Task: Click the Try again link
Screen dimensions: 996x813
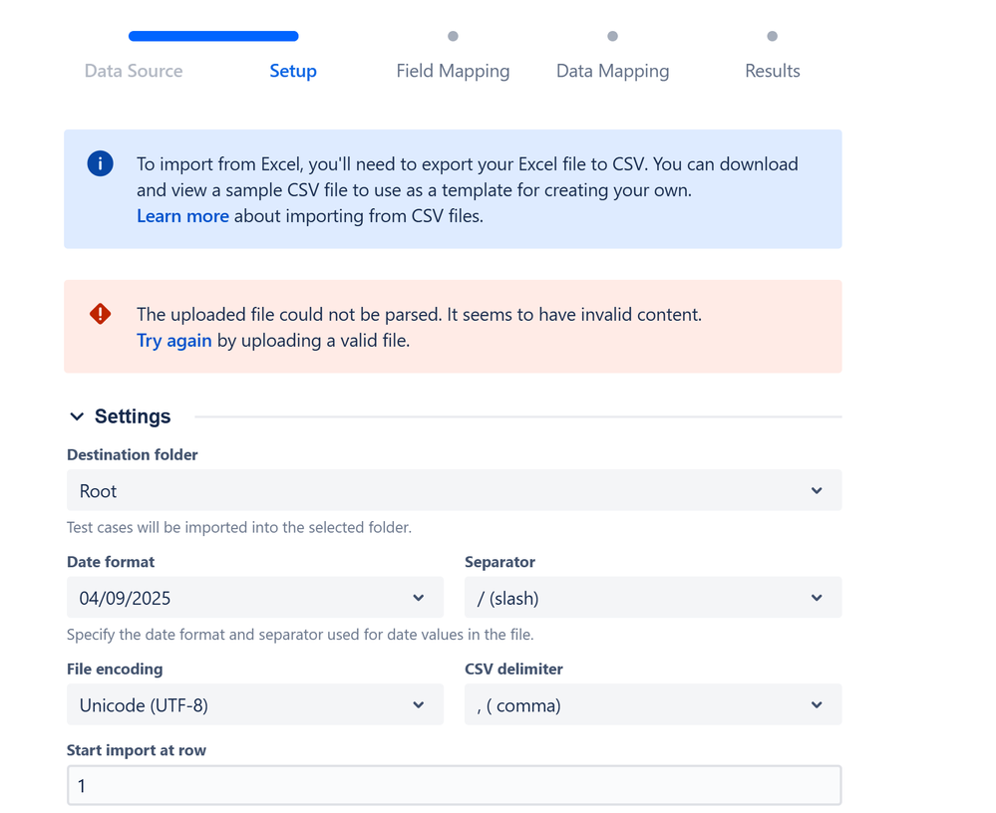Action: tap(173, 341)
